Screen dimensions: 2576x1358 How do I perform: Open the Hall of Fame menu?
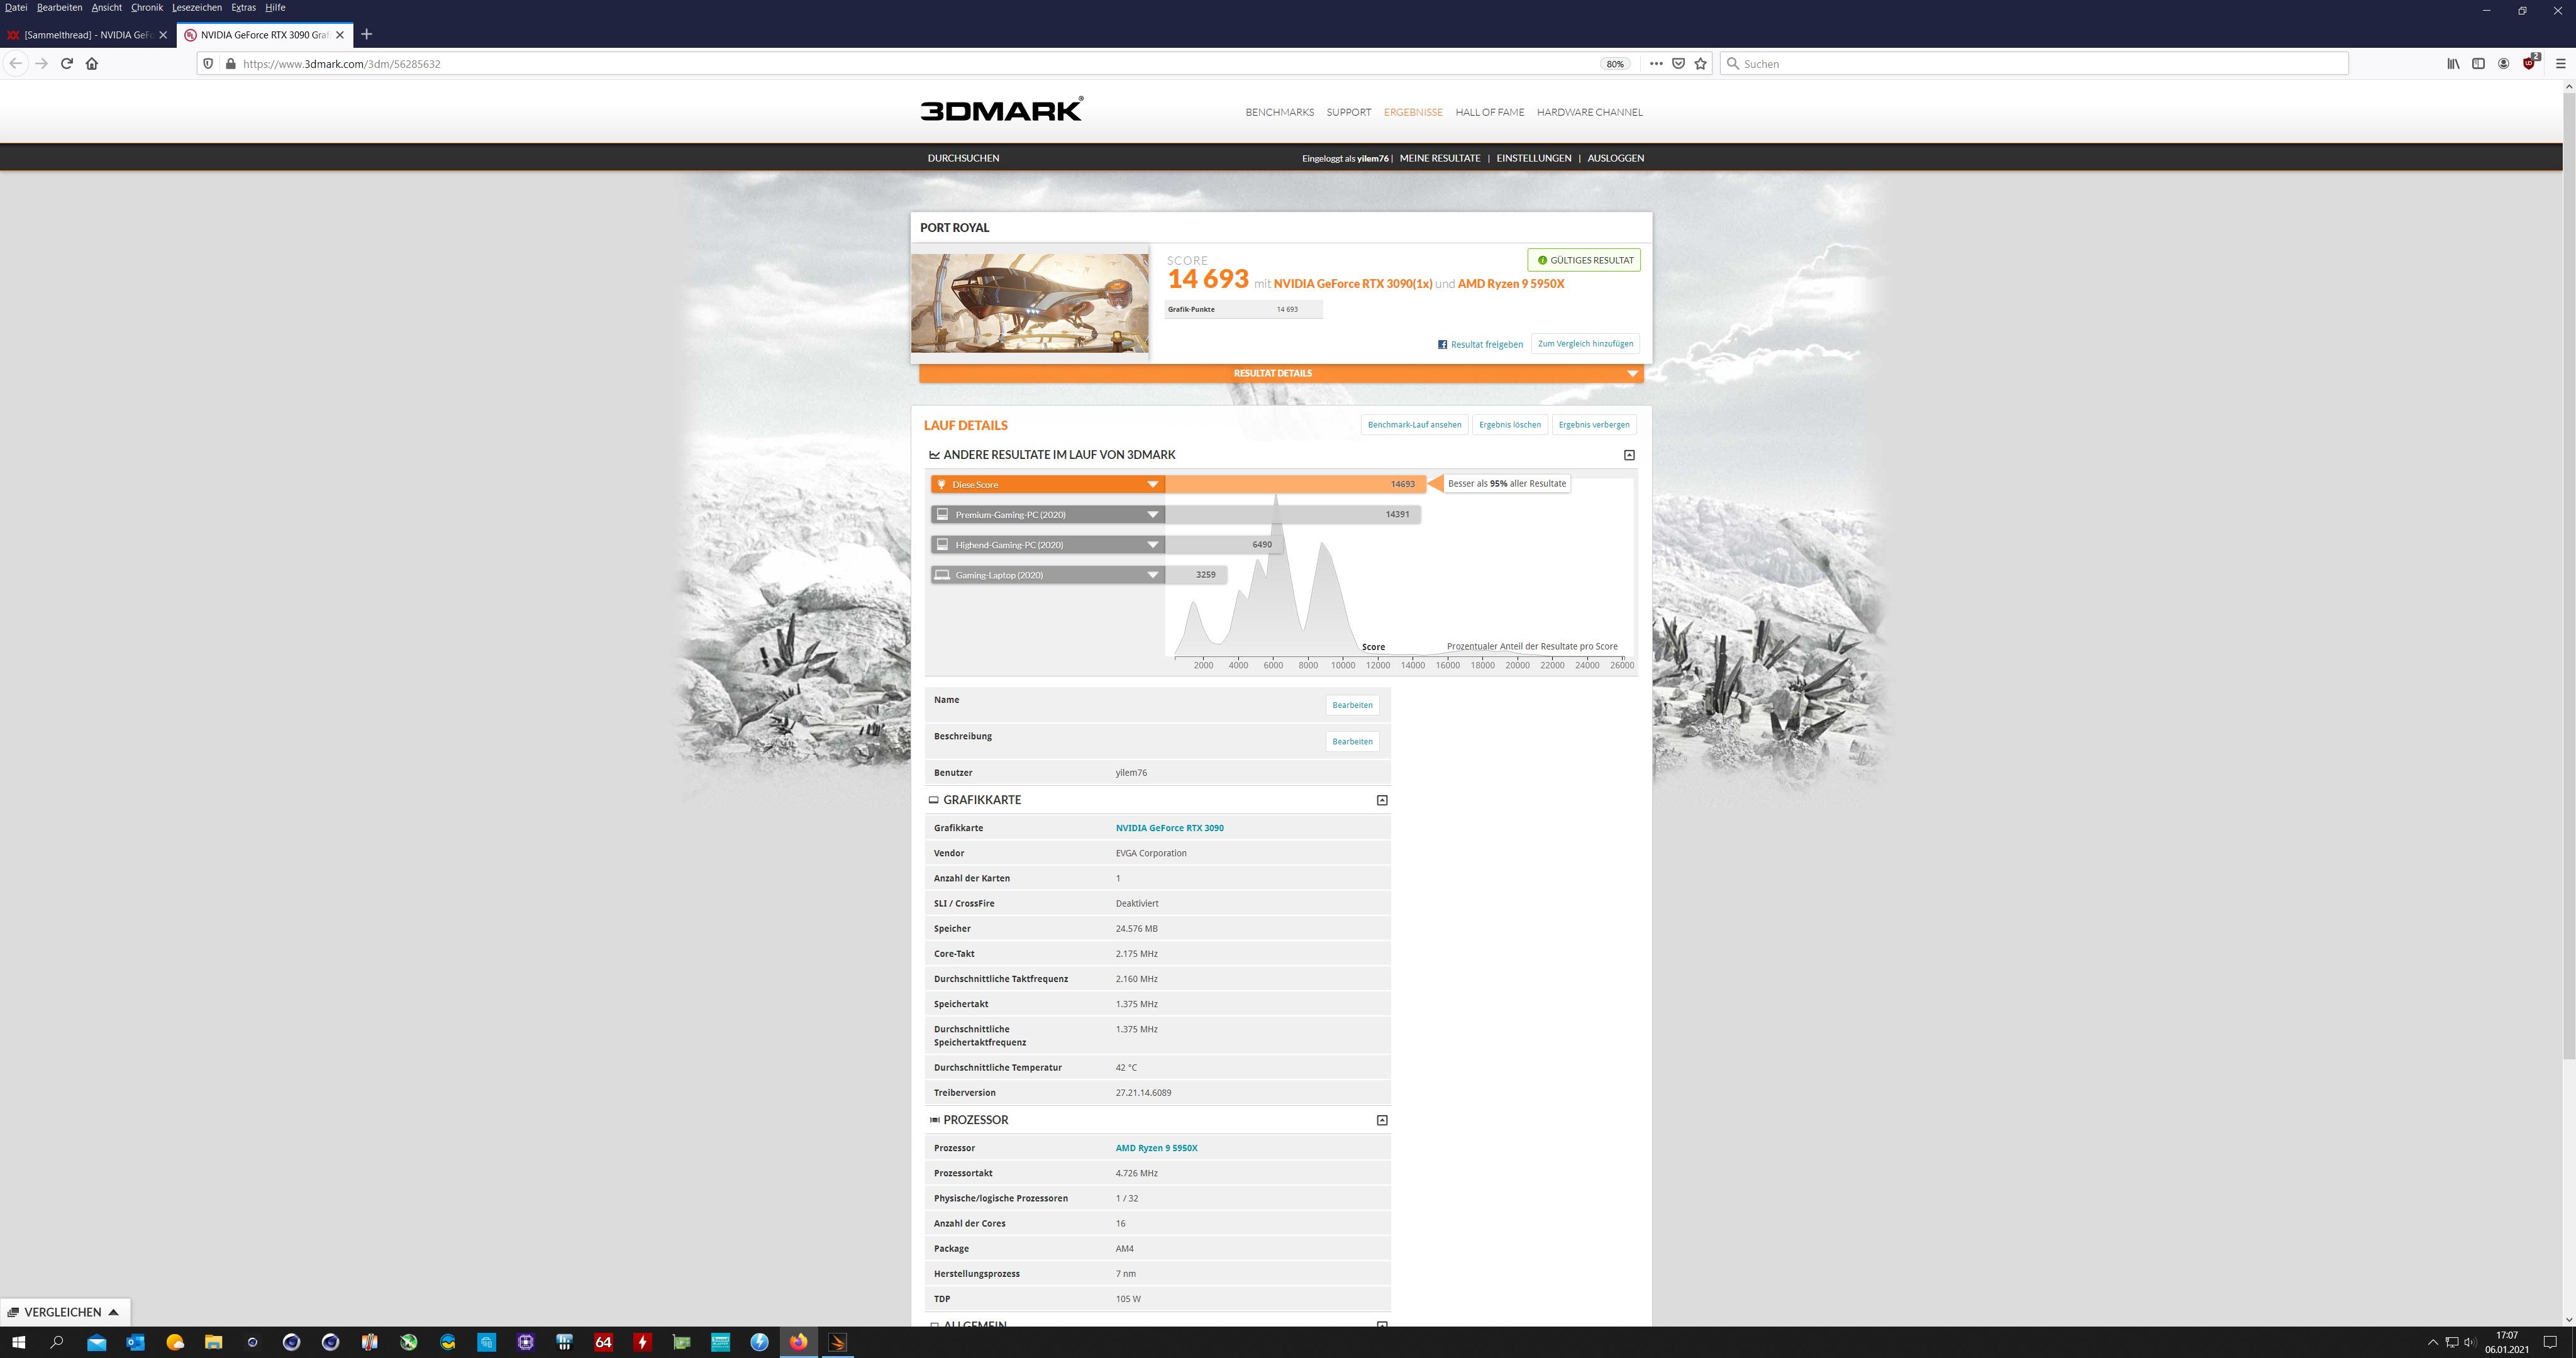(x=1489, y=112)
